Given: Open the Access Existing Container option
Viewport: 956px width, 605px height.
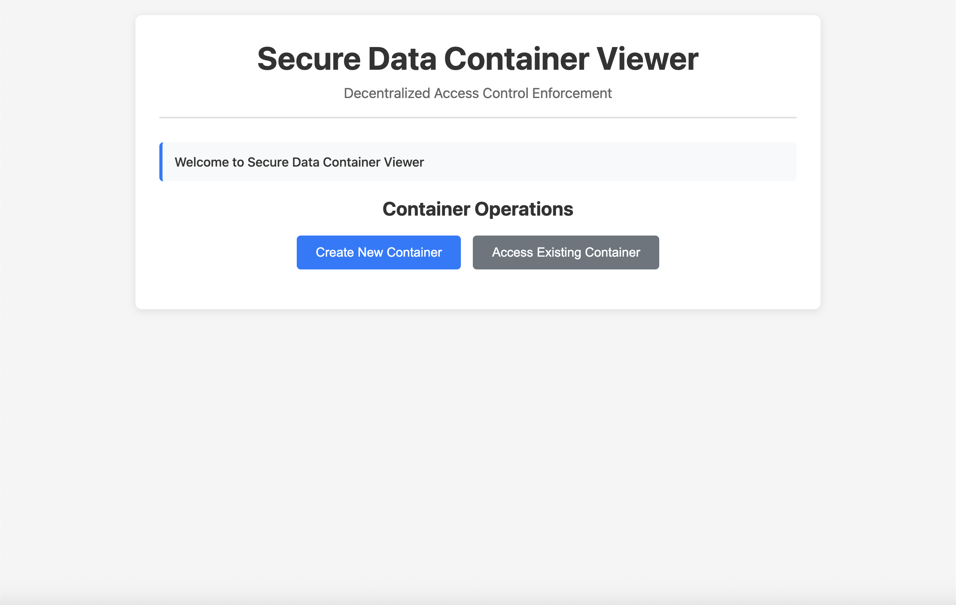Looking at the screenshot, I should point(566,252).
